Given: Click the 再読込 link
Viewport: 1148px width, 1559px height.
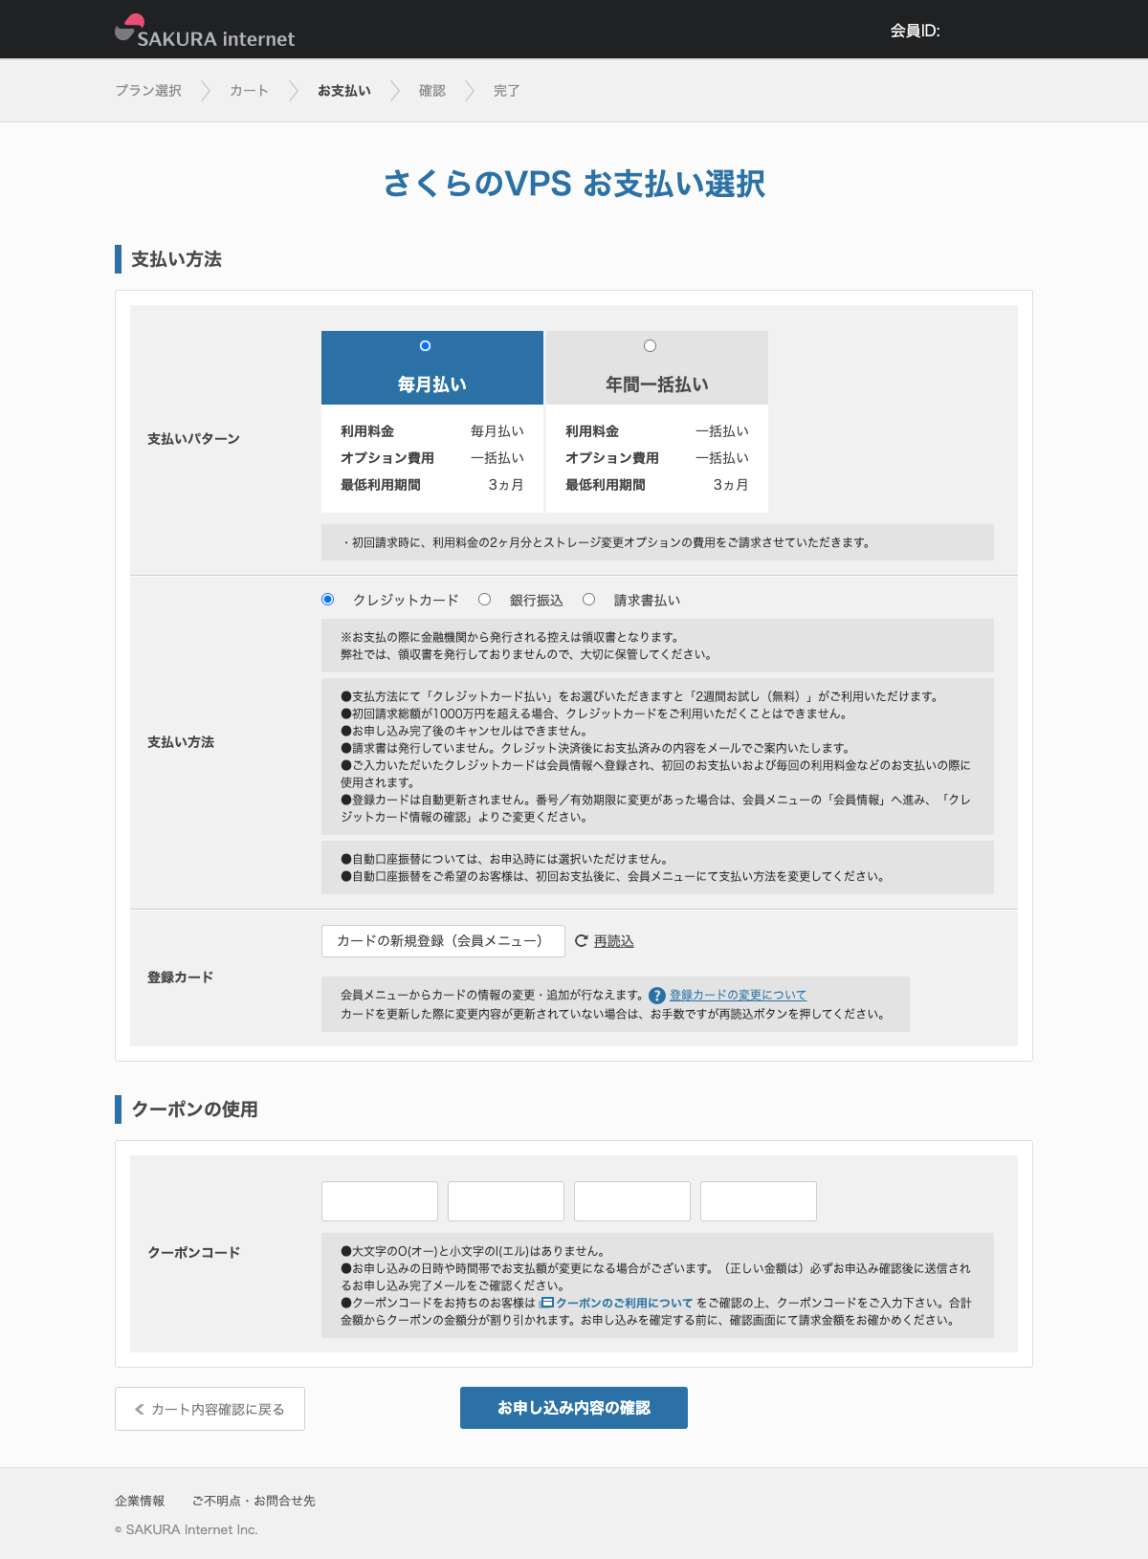Looking at the screenshot, I should tap(613, 941).
